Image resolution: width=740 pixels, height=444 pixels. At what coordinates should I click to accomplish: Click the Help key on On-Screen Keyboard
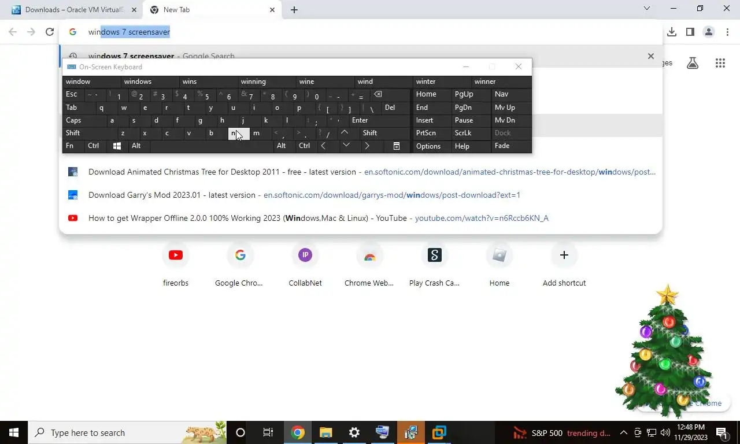click(471, 146)
